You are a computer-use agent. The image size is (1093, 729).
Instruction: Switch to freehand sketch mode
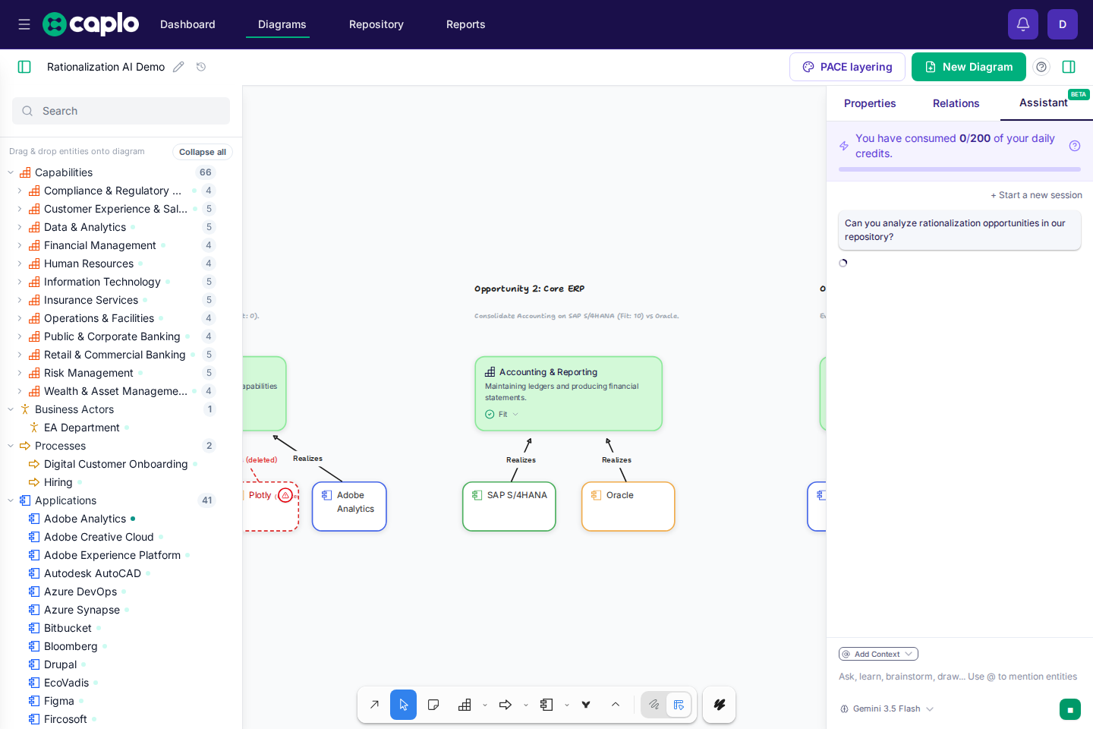(654, 705)
